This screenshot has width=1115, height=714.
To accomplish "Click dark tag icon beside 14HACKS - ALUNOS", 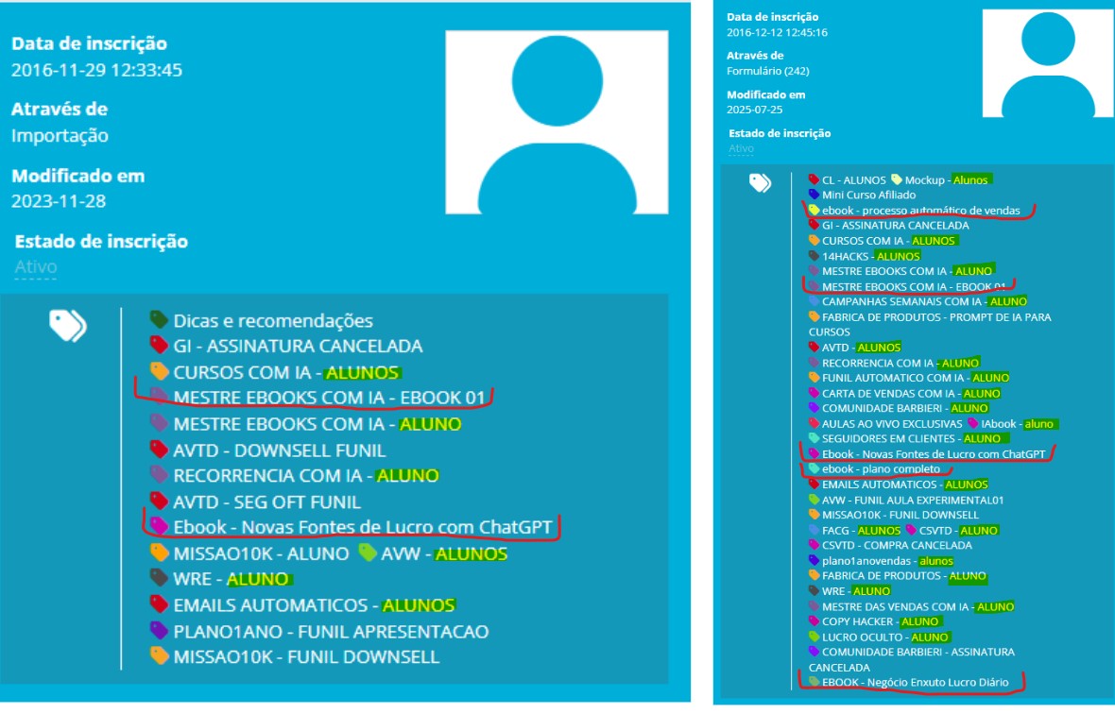I will click(815, 255).
